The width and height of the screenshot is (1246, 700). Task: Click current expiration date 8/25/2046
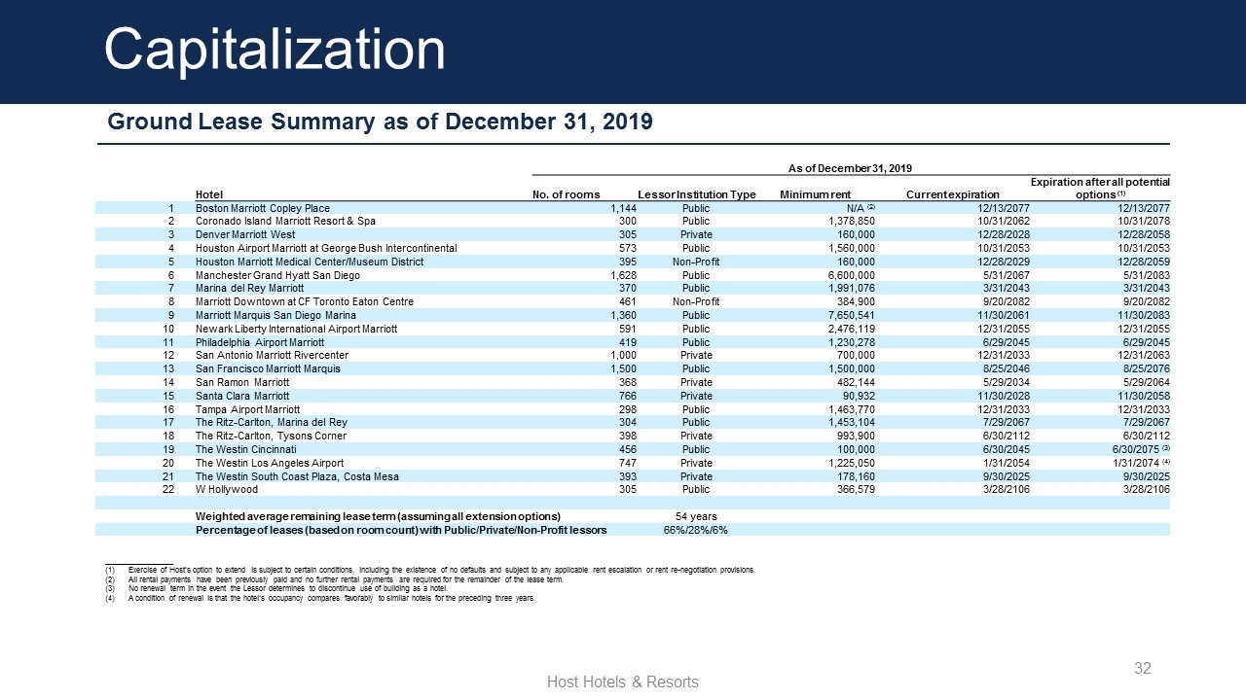click(x=1007, y=368)
